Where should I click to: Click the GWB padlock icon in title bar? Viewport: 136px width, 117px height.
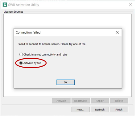coord(5,5)
